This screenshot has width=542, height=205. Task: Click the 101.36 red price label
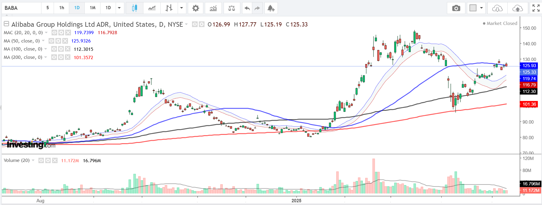pos(529,104)
